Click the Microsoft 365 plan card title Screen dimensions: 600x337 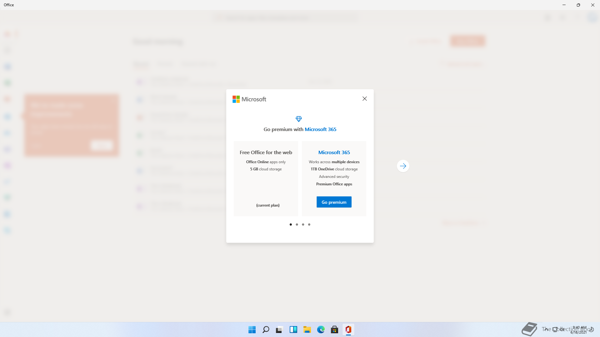334,153
